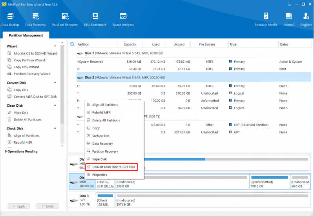Refresh the partition list
Image resolution: width=314 pixels, height=217 pixels.
[72, 44]
